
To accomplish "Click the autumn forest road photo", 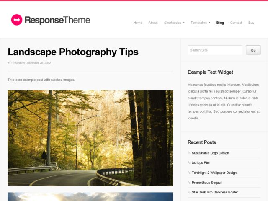I will [x=90, y=138].
